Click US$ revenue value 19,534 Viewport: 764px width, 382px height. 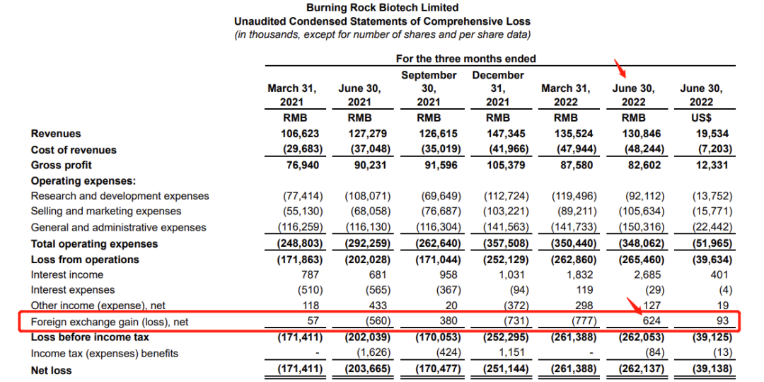tap(713, 134)
